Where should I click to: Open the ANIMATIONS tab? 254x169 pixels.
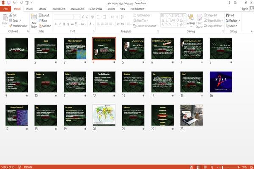[77, 9]
